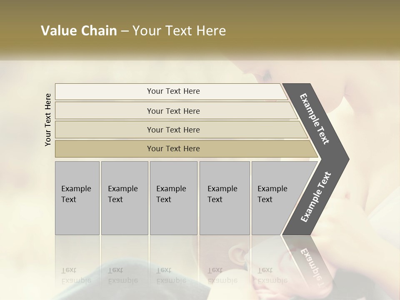Click the darkest bottom "Your Text Here" bar
Image resolution: width=400 pixels, height=300 pixels.
[173, 149]
